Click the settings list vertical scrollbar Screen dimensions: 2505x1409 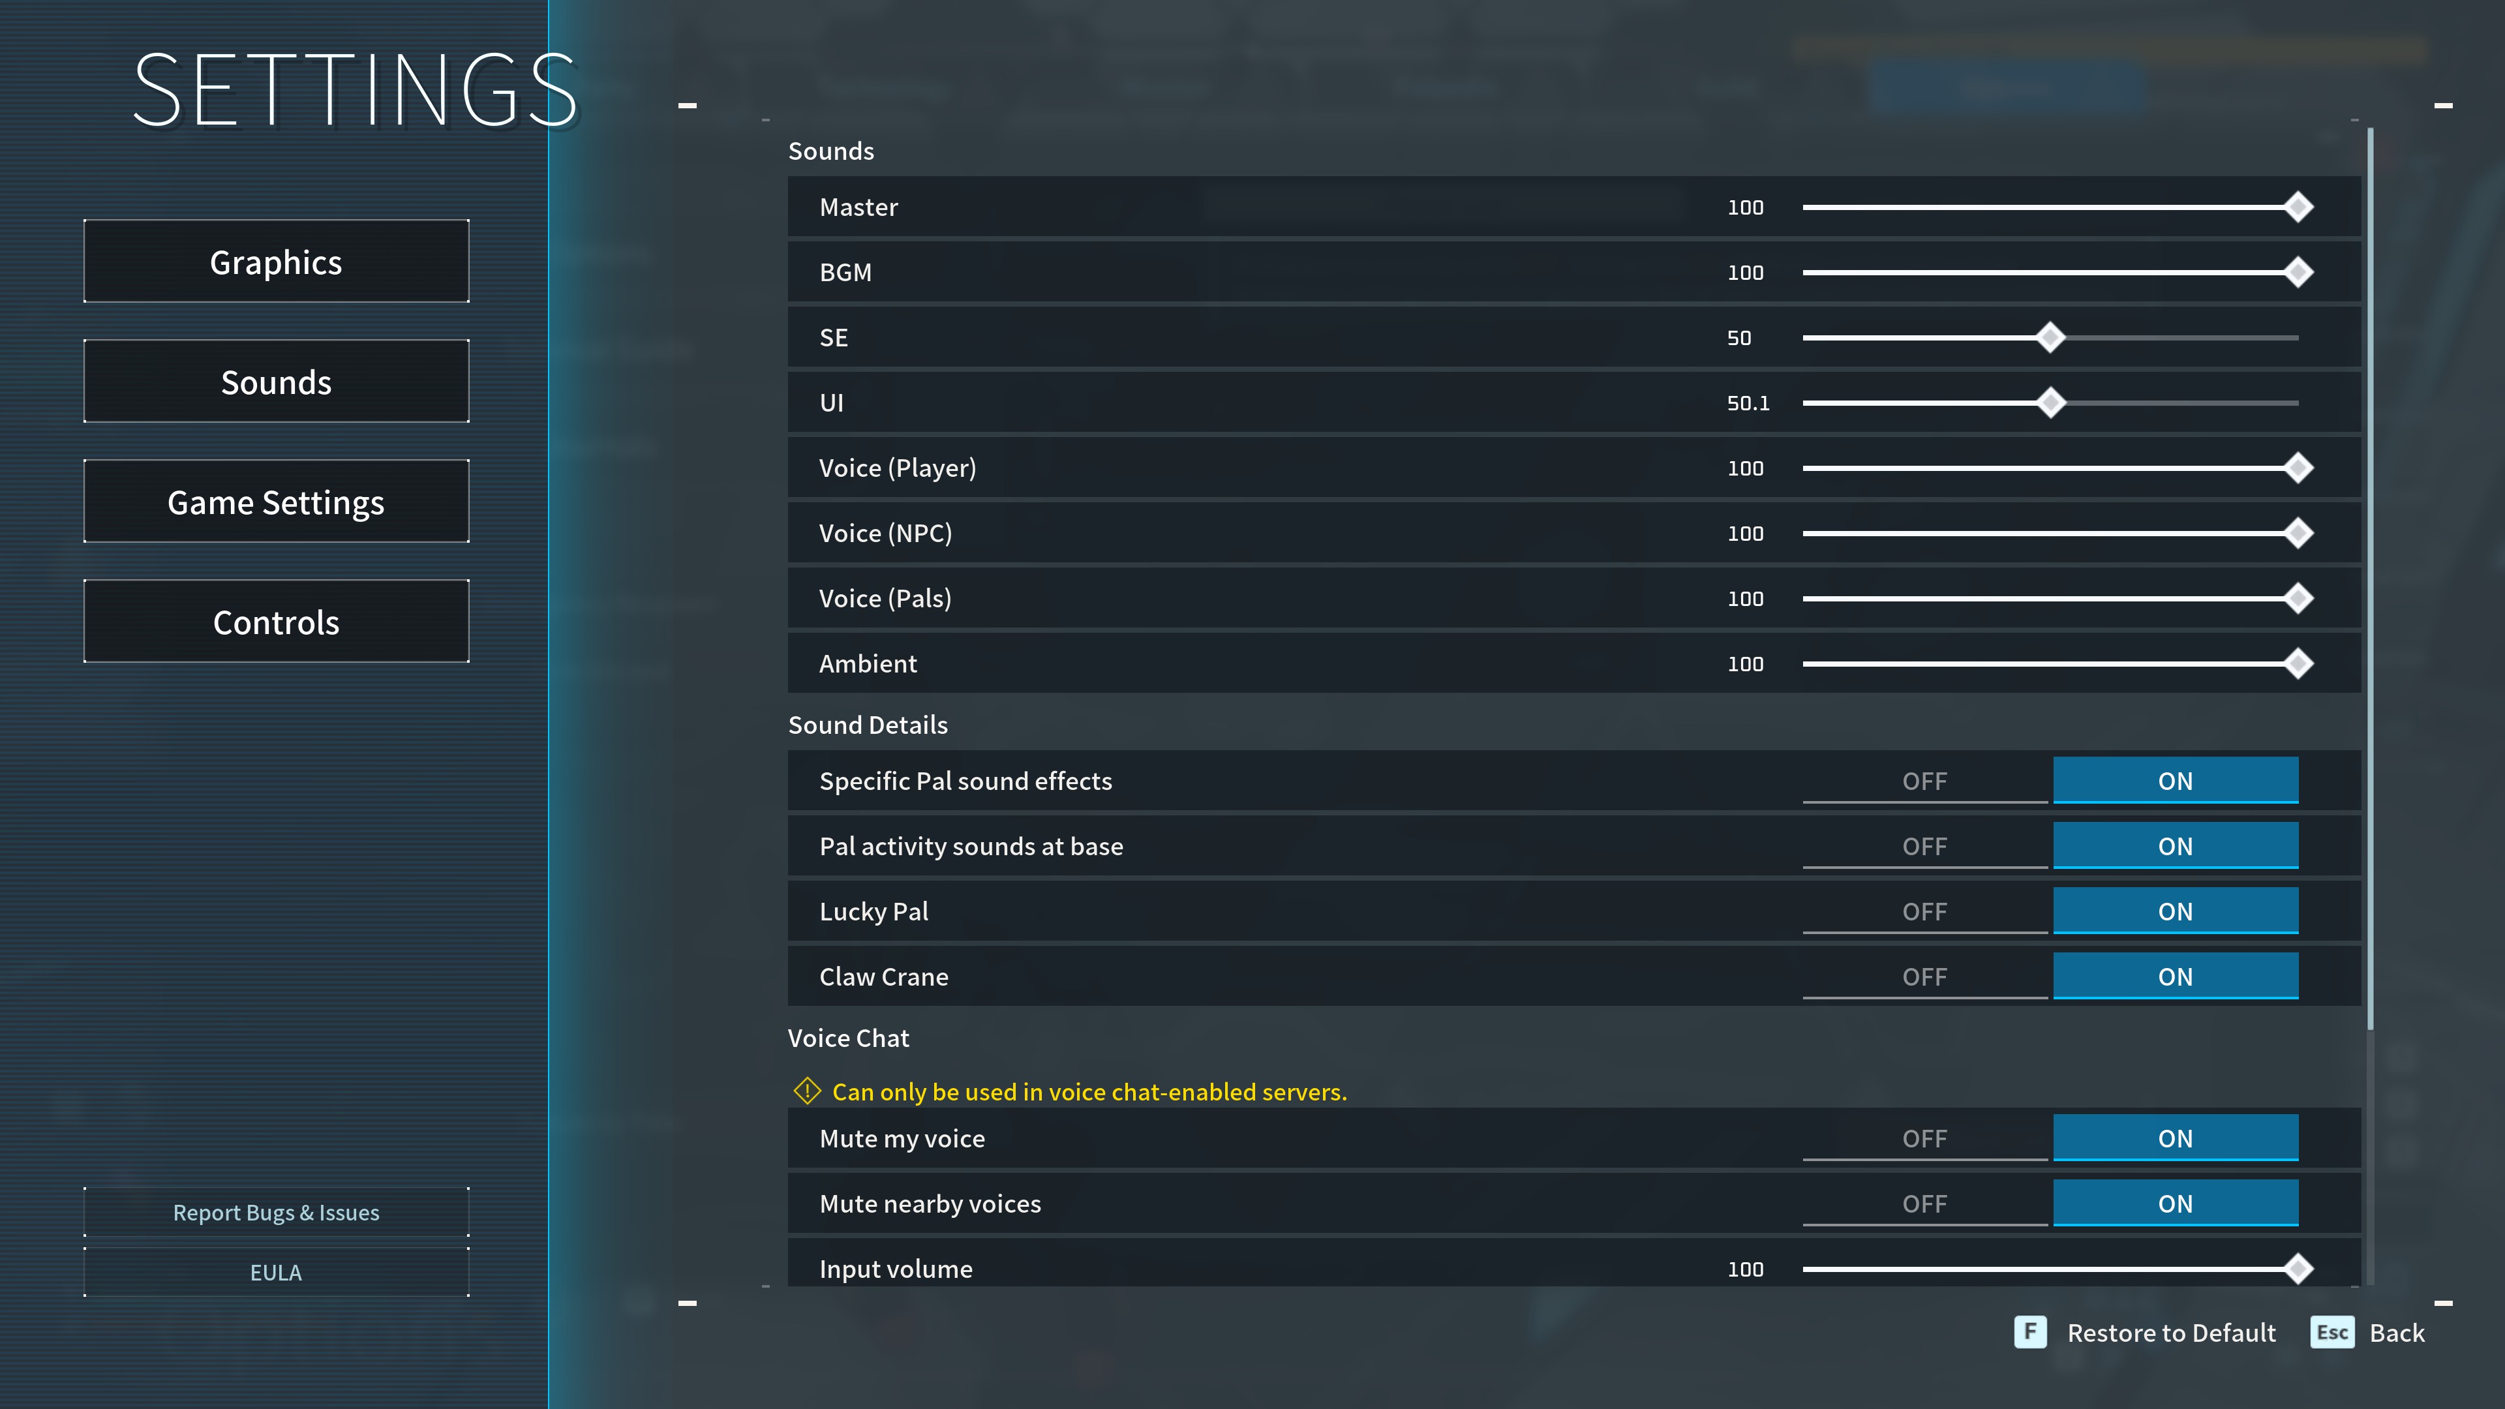point(2370,579)
